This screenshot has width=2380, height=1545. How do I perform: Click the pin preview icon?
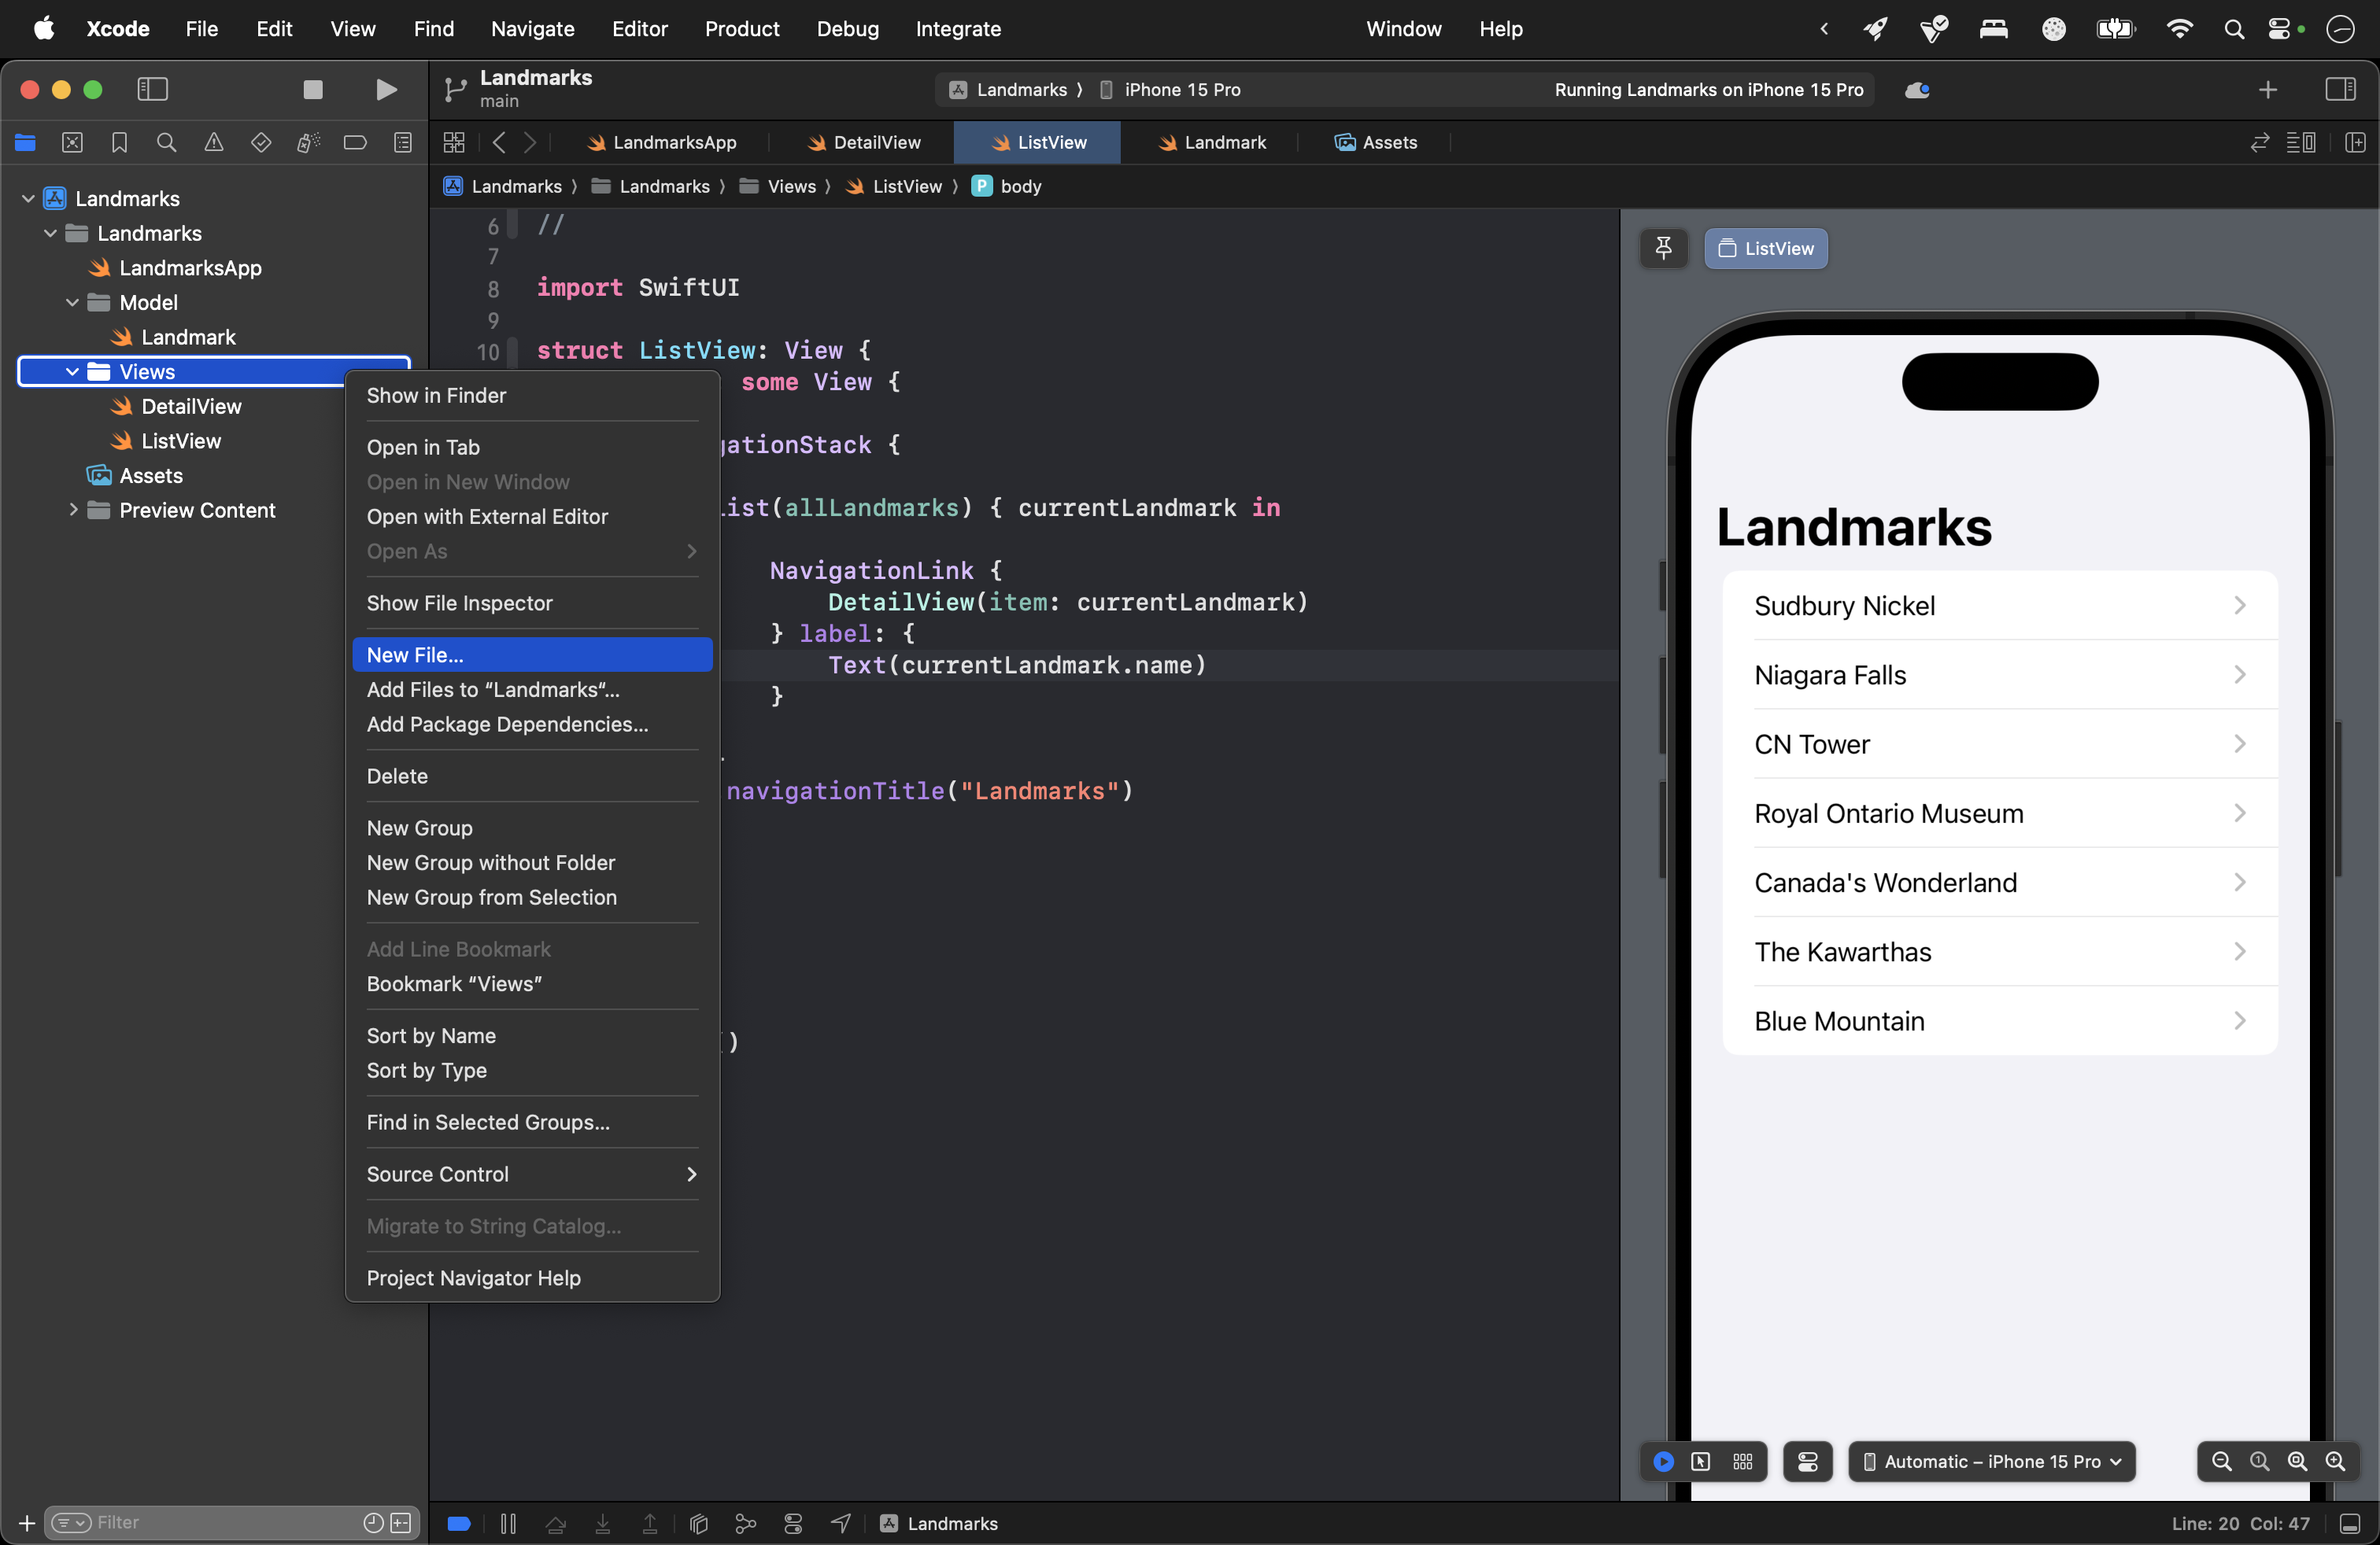(1663, 249)
